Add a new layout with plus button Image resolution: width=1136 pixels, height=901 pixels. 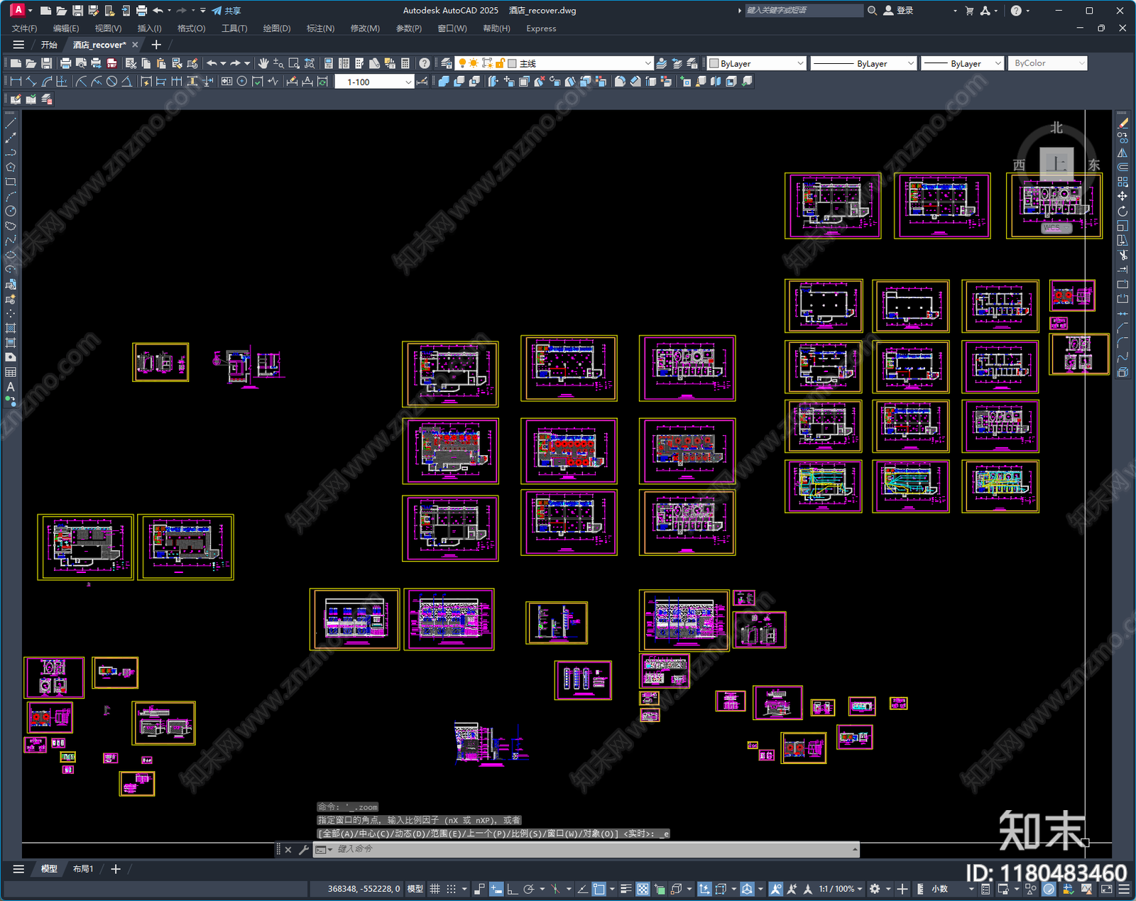point(116,869)
